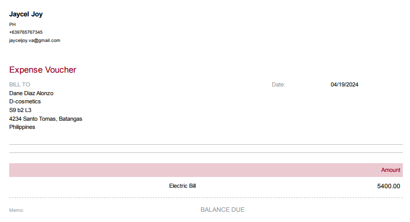Select the D-cosmetics company name

point(25,101)
